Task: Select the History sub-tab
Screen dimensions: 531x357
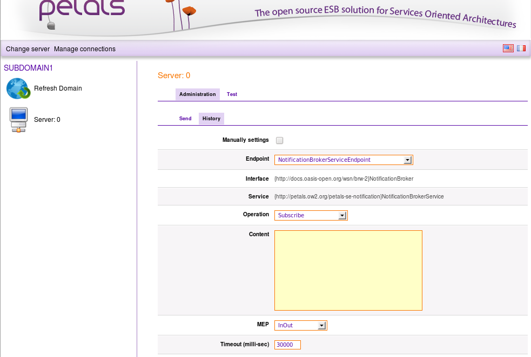Action: pos(211,119)
